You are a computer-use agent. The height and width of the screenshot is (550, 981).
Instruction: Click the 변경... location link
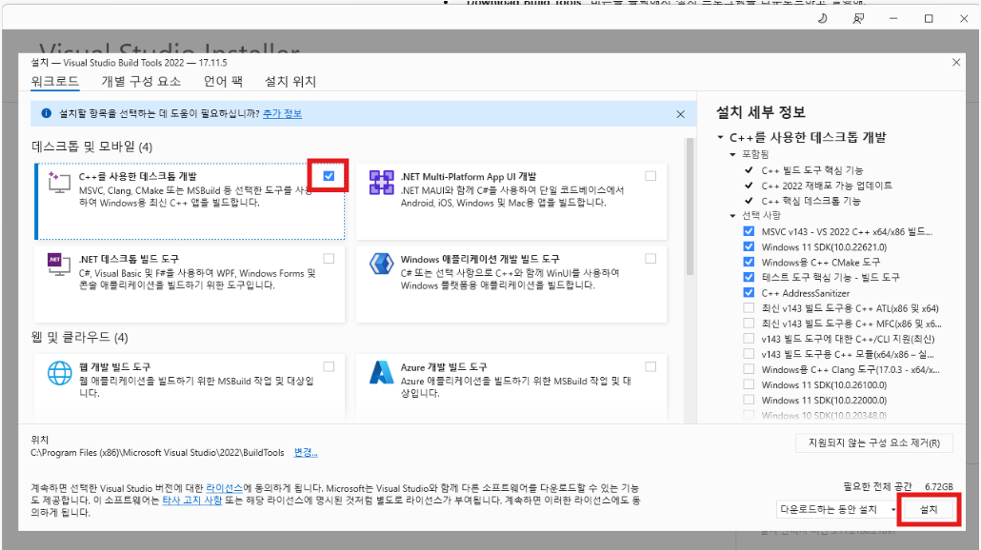click(306, 453)
